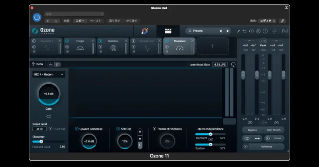This screenshot has height=167, width=319.
Task: Toggle Delta listening
Action: tap(37, 64)
